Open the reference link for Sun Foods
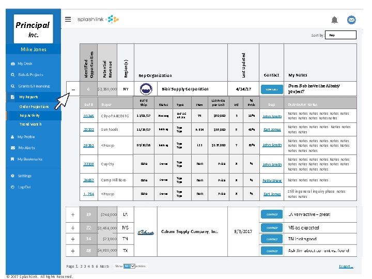This screenshot has height=279, width=372. pos(88,130)
